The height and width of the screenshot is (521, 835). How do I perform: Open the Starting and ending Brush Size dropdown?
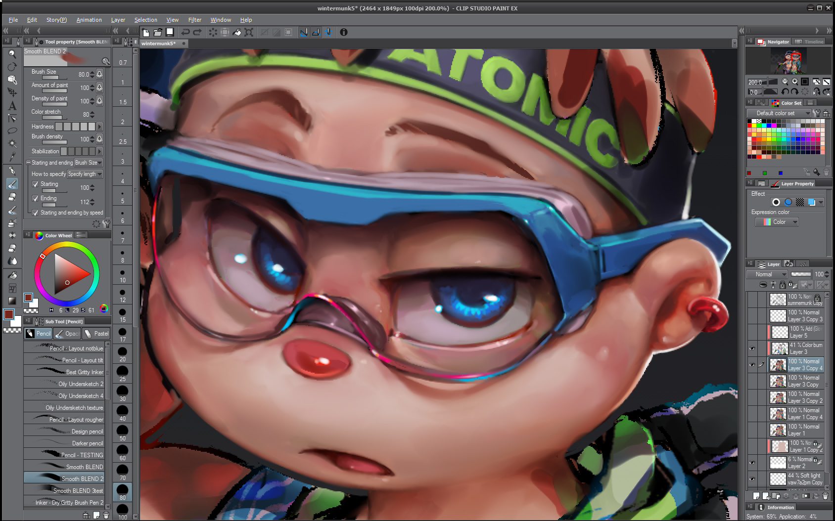[x=89, y=163]
